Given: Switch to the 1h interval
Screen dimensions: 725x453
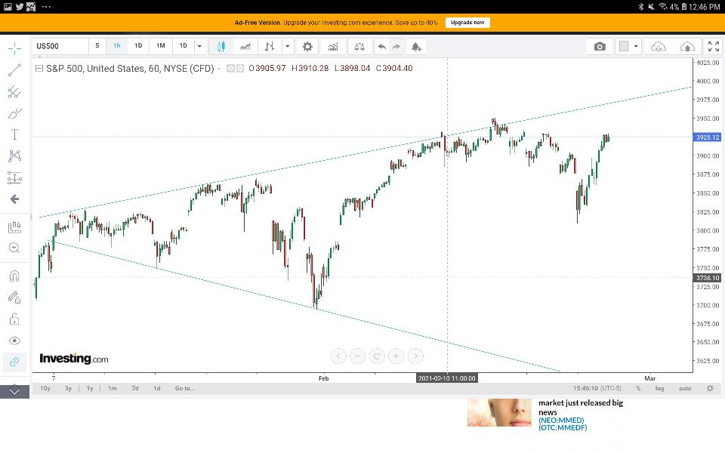Looking at the screenshot, I should [116, 46].
